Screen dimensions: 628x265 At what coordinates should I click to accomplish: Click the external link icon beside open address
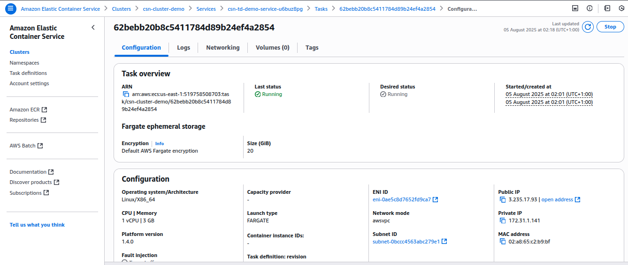tap(578, 199)
